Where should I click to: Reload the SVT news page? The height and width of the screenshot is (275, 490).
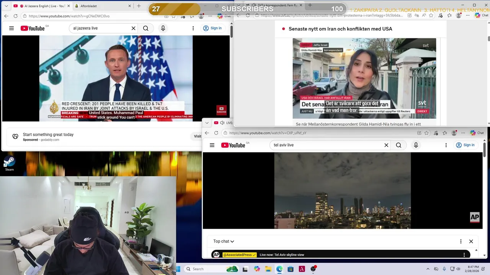pyautogui.click(x=248, y=15)
